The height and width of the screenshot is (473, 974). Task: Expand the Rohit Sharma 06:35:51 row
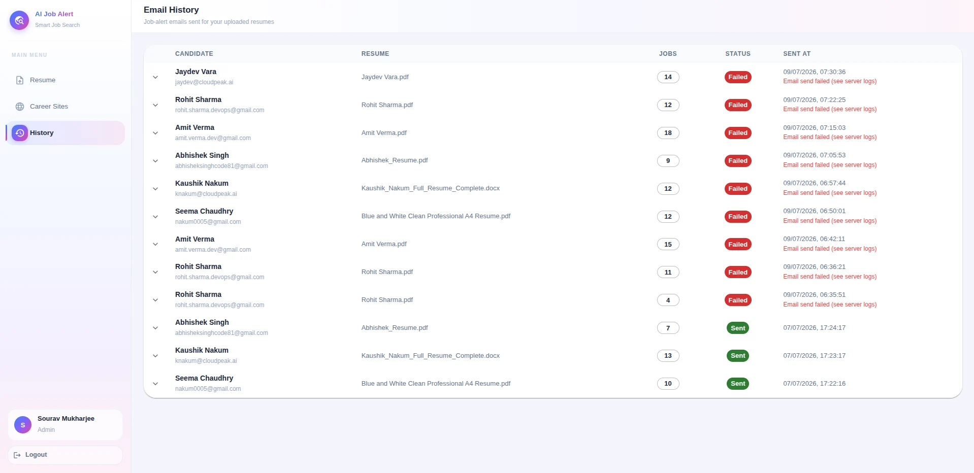point(155,300)
